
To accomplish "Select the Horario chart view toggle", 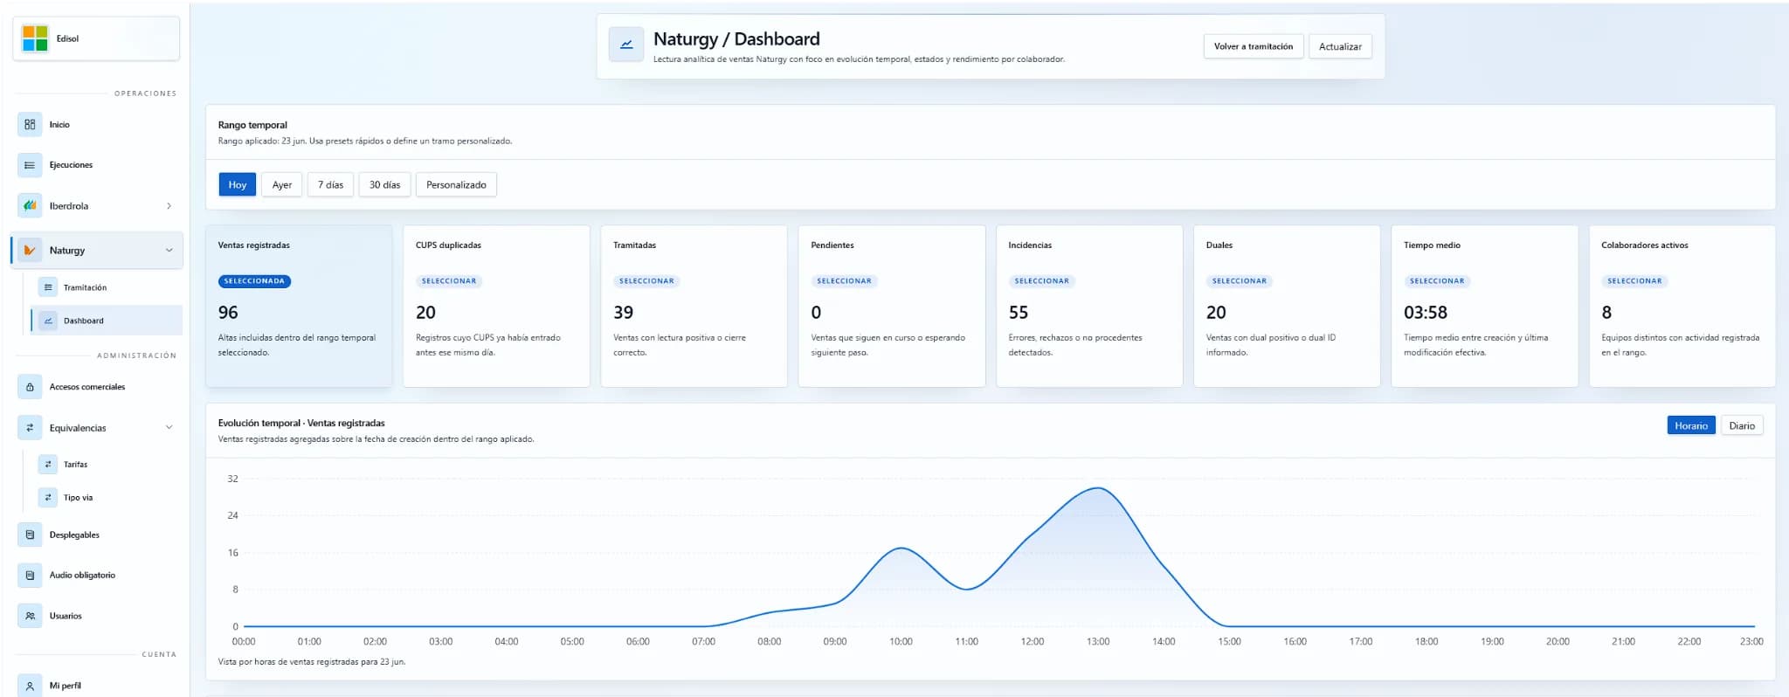I will coord(1690,426).
